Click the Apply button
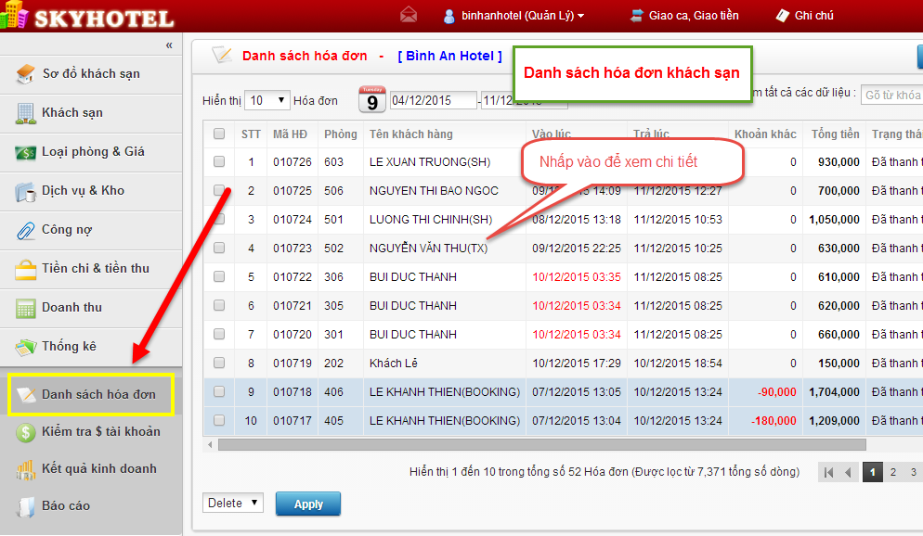 pyautogui.click(x=308, y=504)
